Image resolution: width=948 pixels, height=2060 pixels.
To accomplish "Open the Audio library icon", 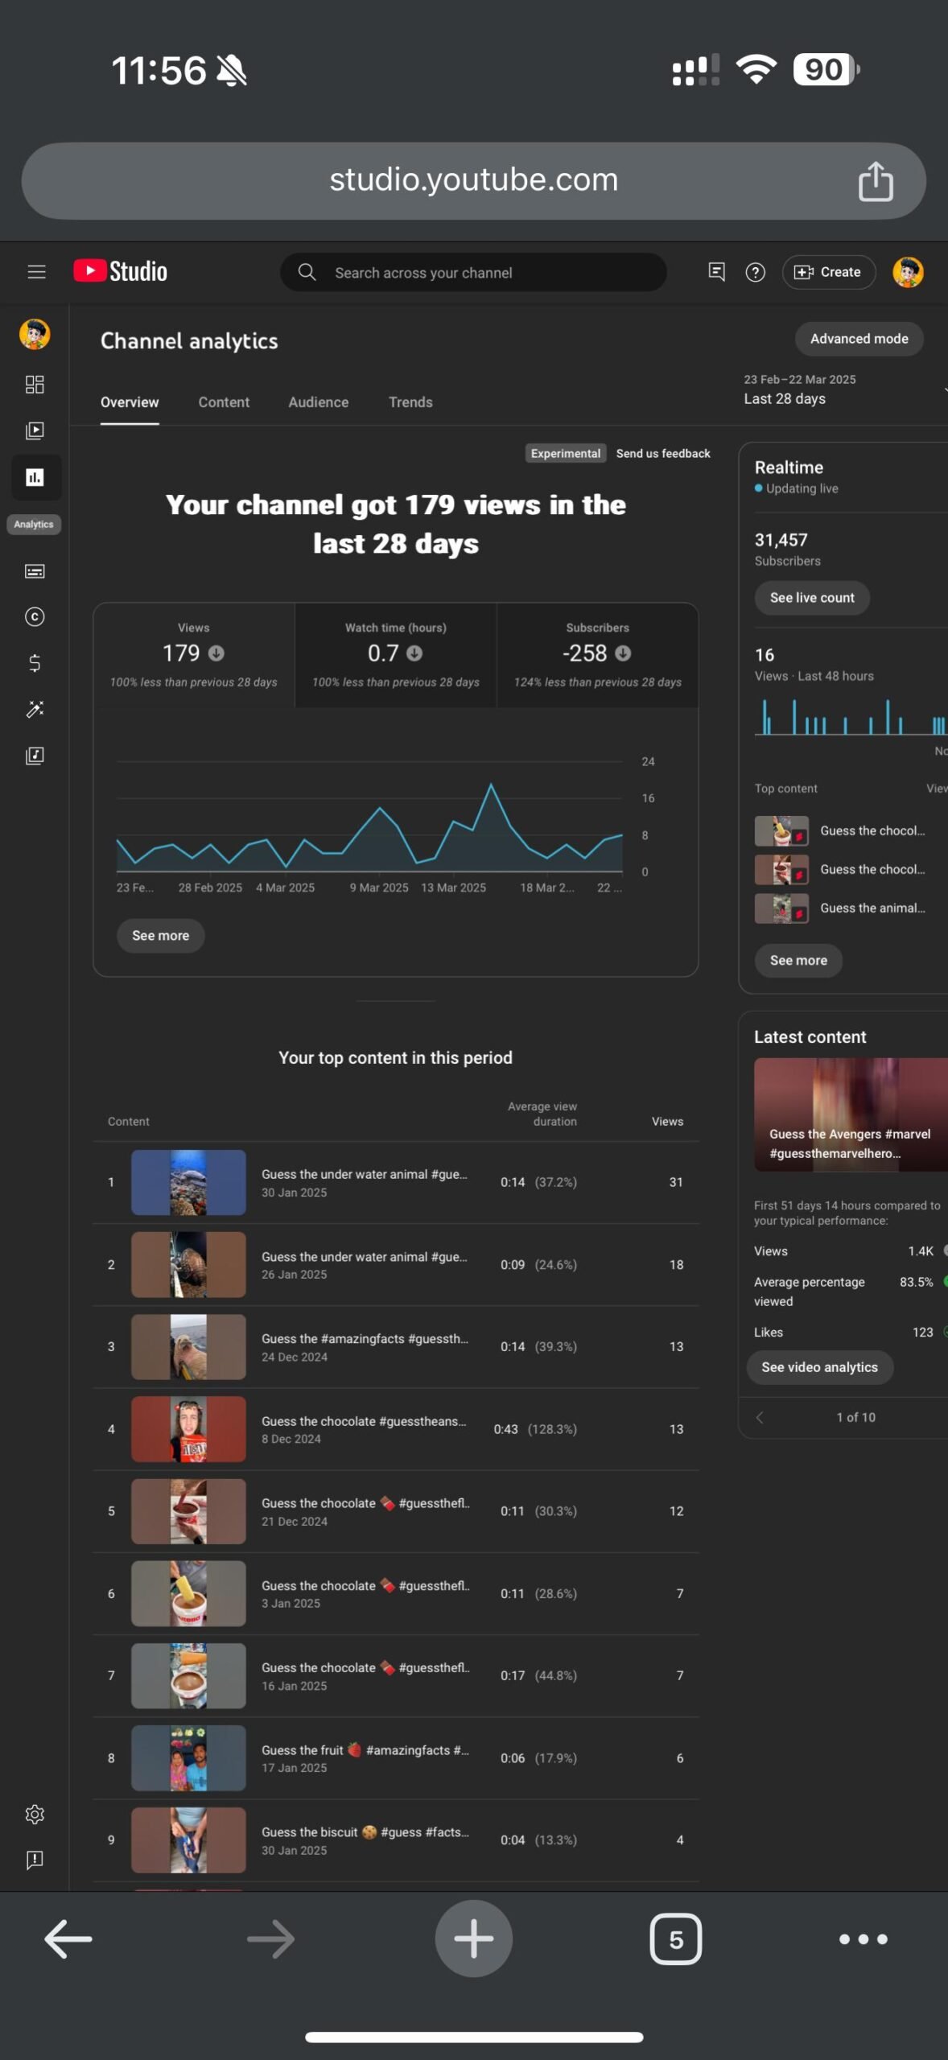I will [35, 756].
